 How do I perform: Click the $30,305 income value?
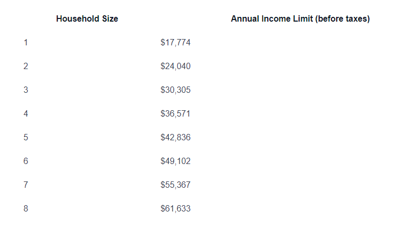click(x=175, y=90)
